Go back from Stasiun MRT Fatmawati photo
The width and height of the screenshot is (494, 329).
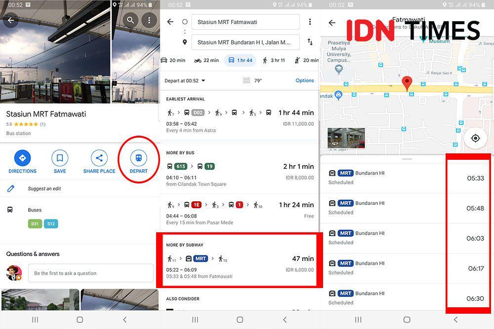11,20
